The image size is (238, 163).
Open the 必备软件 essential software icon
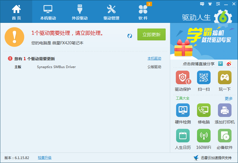pyautogui.click(x=224, y=136)
